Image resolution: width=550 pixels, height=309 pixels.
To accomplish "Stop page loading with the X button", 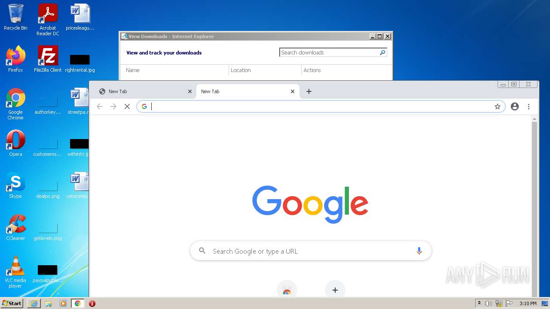I will click(127, 106).
